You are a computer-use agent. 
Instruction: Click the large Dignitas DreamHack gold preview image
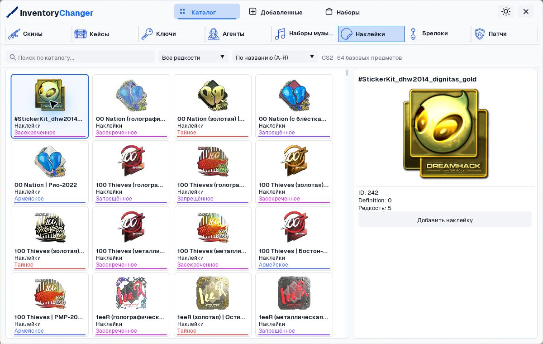(445, 134)
